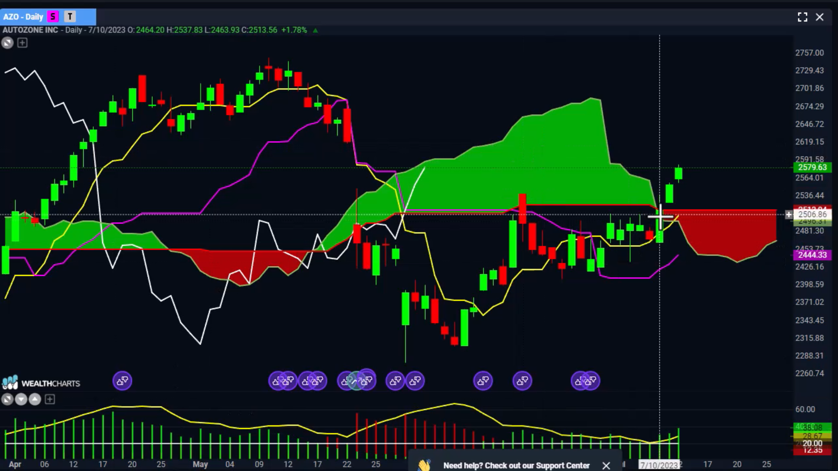Click the 2701.86 price axis label
This screenshot has width=838, height=471.
pyautogui.click(x=809, y=88)
